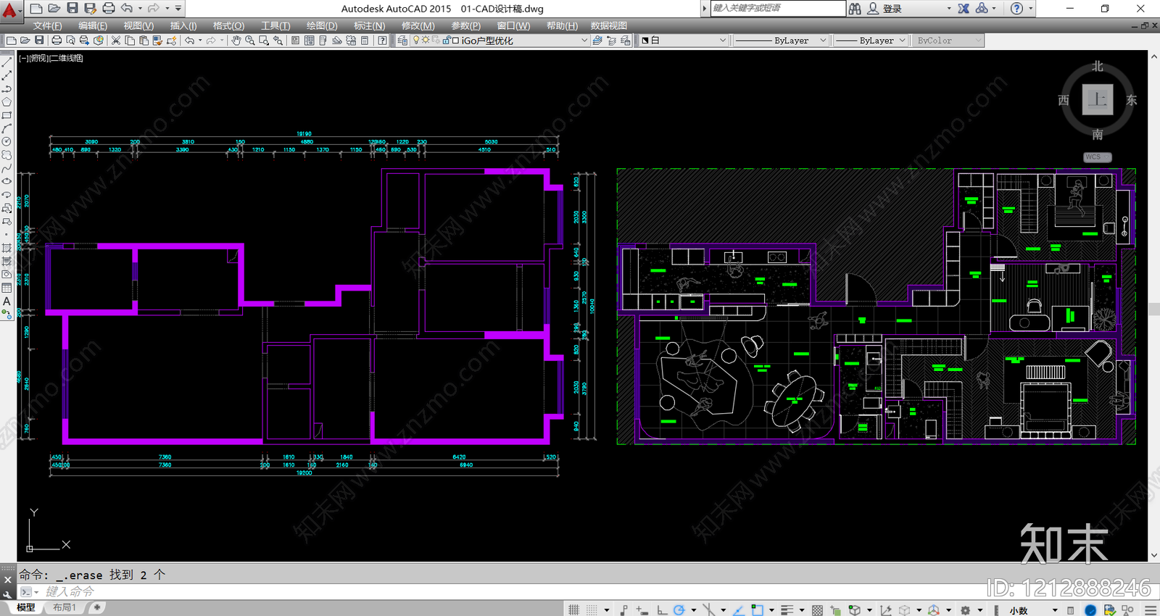Toggle grid display in status bar
This screenshot has height=616, width=1160.
pyautogui.click(x=574, y=610)
